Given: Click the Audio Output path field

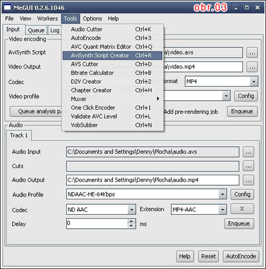Looking at the screenshot, I should point(153,180).
